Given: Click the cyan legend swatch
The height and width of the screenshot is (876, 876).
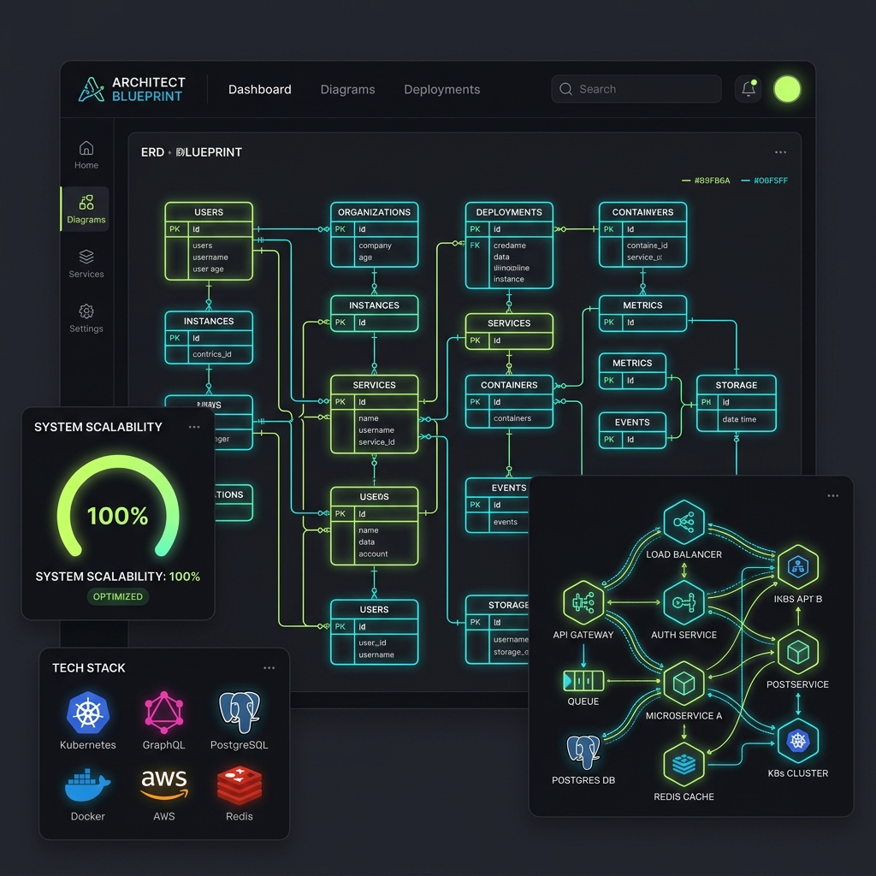Looking at the screenshot, I should click(x=745, y=181).
